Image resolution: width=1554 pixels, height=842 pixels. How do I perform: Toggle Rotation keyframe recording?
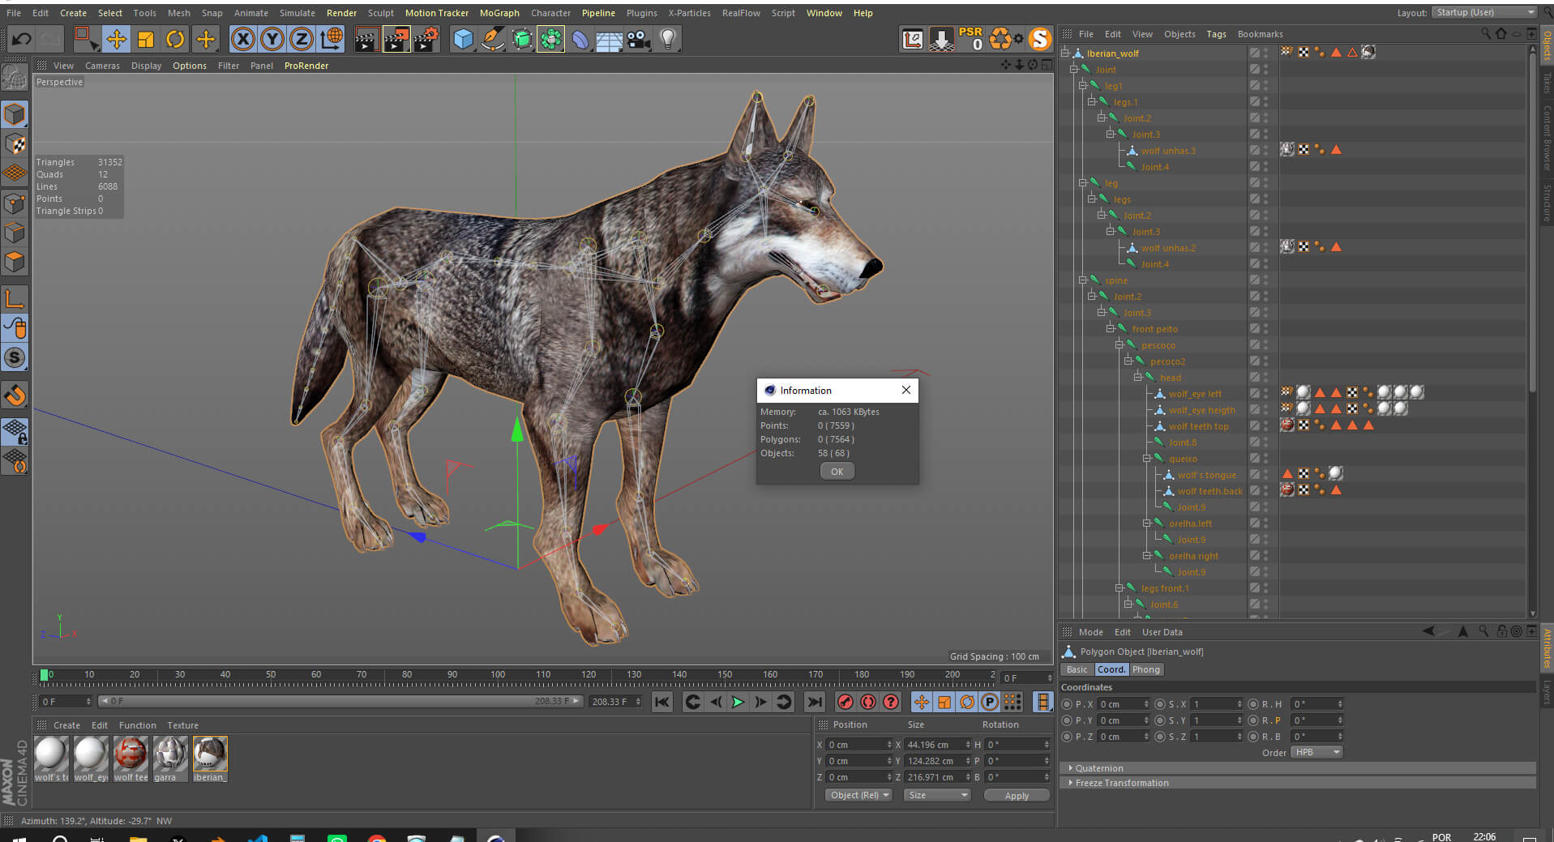[x=967, y=702]
